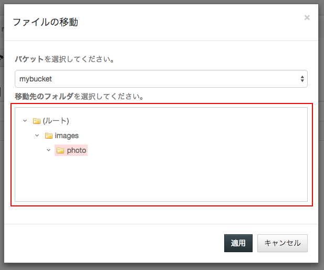
Task: Click the 移動先のフォルダを選択してください label
Action: [79, 97]
